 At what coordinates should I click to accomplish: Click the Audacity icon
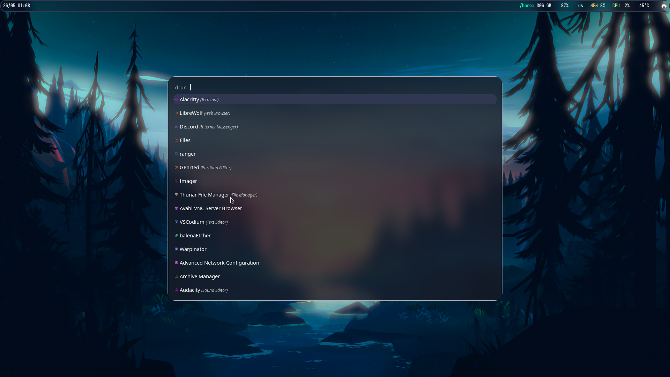coord(176,290)
